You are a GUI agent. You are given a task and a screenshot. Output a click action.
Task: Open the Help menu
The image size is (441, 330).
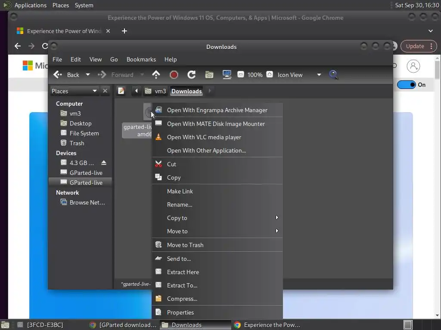coord(171,59)
